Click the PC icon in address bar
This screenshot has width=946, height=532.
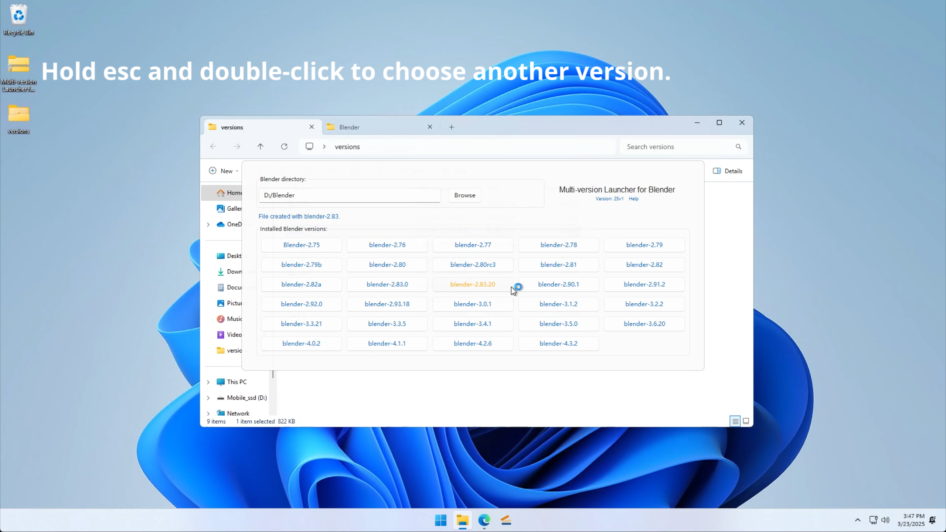point(310,147)
